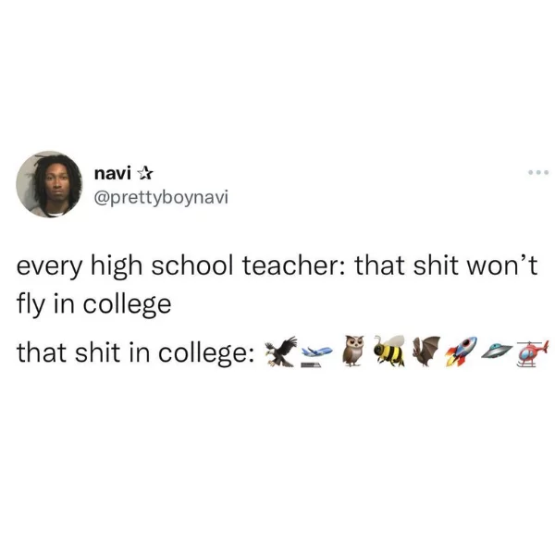555x555 pixels.
Task: Click the display name navi
Action: coord(113,174)
